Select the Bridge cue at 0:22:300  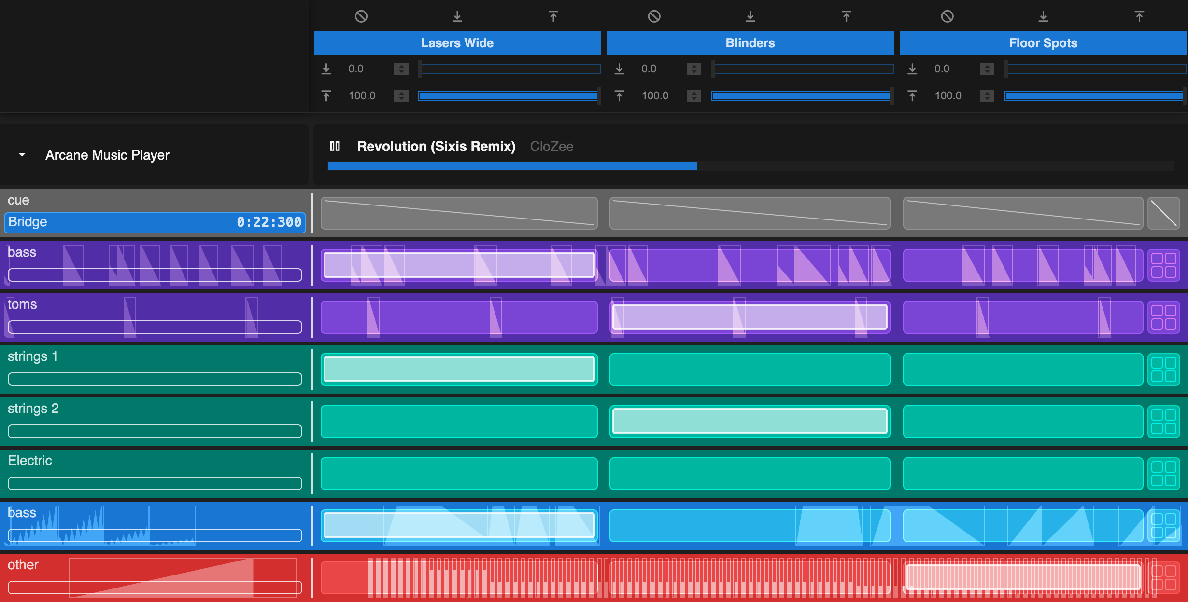point(155,222)
